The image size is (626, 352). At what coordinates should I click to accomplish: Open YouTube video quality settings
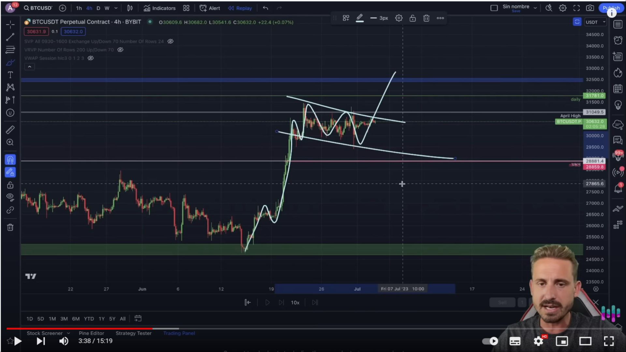point(538,341)
